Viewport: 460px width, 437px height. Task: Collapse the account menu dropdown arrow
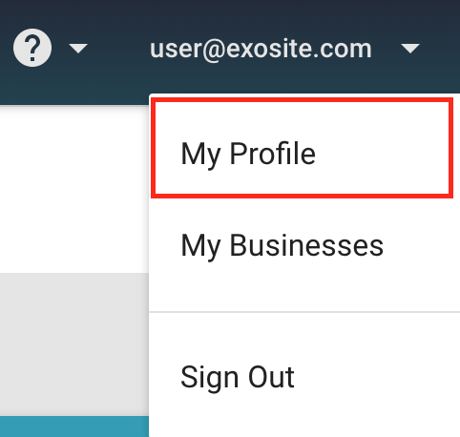coord(410,49)
